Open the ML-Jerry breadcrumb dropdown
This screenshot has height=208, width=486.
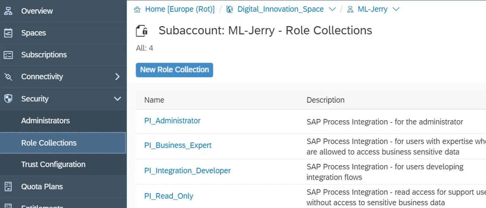(396, 9)
